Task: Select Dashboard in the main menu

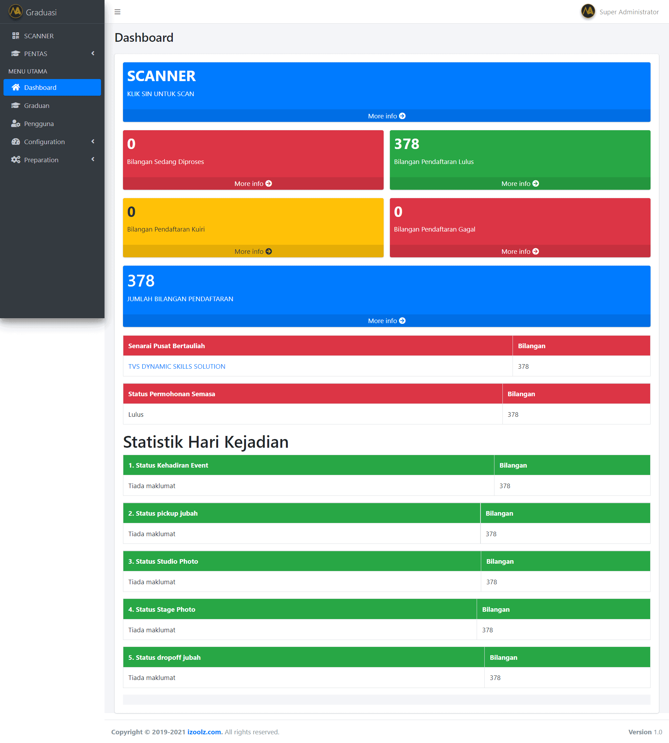Action: click(52, 87)
